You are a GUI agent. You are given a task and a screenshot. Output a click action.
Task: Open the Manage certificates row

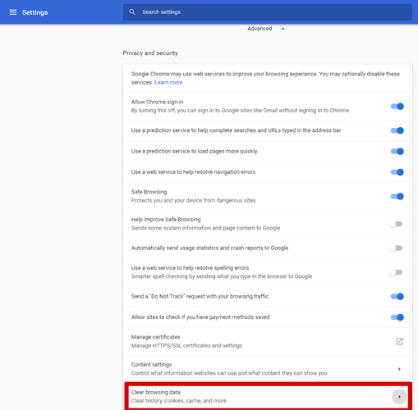[268, 341]
